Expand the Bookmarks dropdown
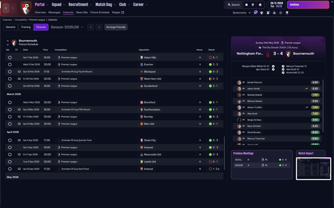This screenshot has height=208, width=334. pos(242,13)
